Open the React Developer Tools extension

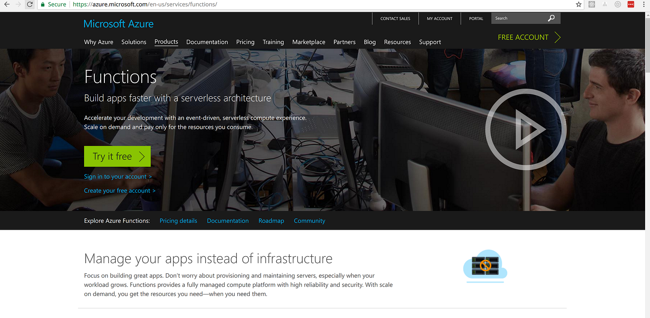click(x=592, y=4)
